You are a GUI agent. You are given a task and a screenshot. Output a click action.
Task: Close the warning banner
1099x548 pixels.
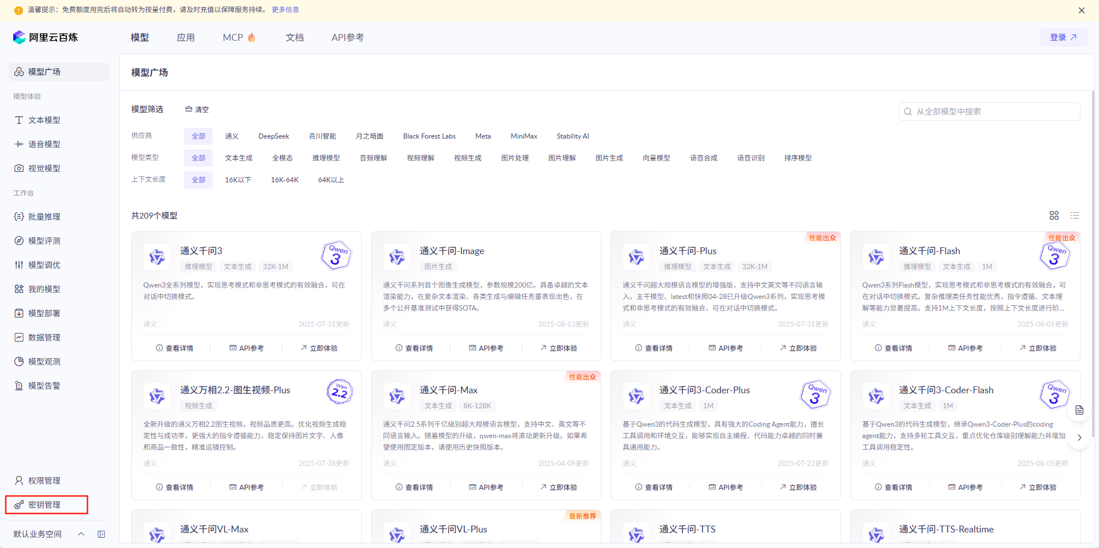(1082, 10)
